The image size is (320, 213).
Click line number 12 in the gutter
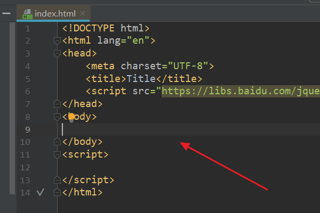click(25, 168)
